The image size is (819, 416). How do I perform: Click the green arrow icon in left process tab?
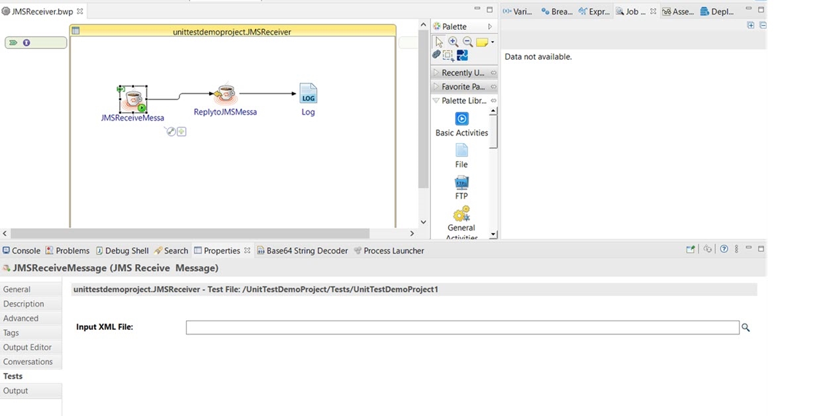point(13,43)
